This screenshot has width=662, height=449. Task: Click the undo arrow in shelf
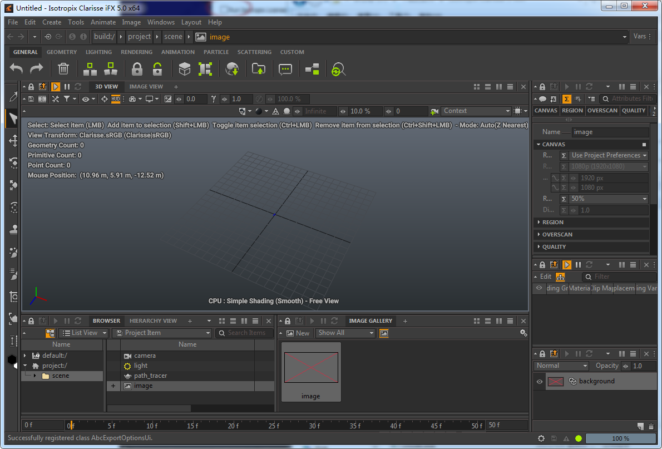click(16, 69)
